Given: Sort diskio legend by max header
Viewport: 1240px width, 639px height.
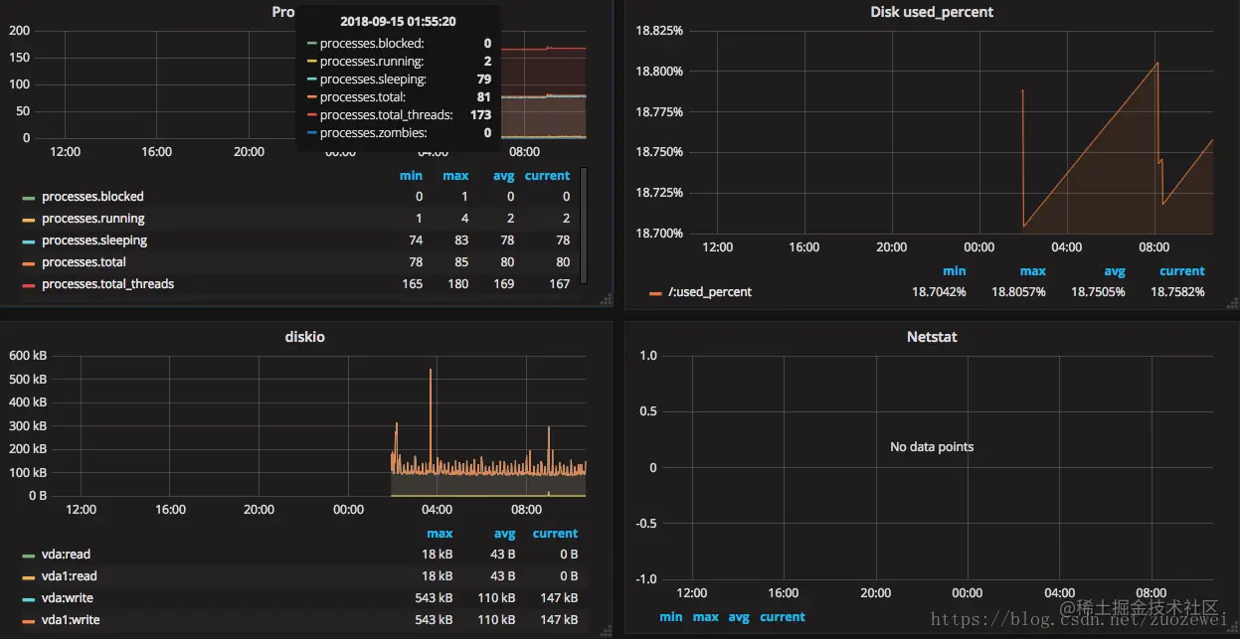Looking at the screenshot, I should (440, 534).
